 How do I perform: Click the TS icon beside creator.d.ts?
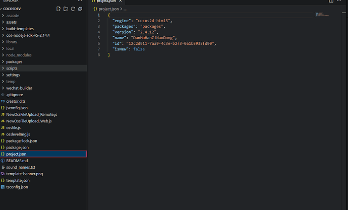tap(3, 101)
